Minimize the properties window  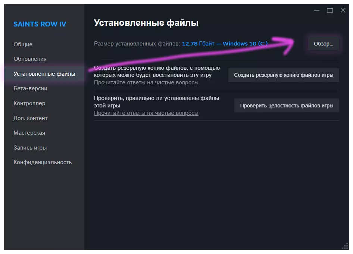(x=317, y=10)
